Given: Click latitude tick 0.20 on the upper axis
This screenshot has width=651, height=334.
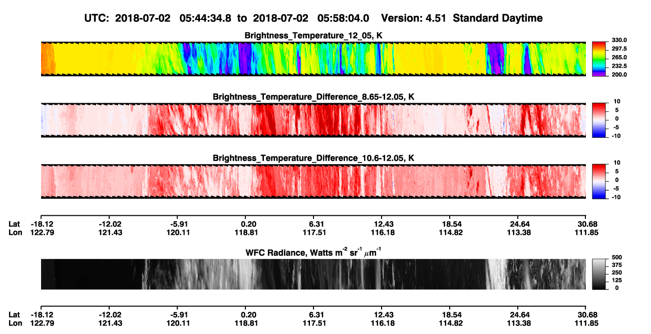Looking at the screenshot, I should [x=248, y=224].
